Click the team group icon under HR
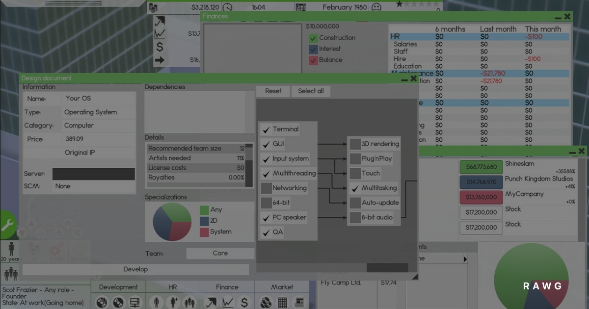 click(189, 303)
